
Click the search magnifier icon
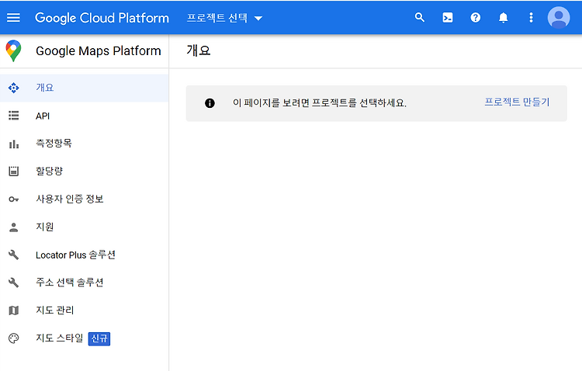coord(419,17)
